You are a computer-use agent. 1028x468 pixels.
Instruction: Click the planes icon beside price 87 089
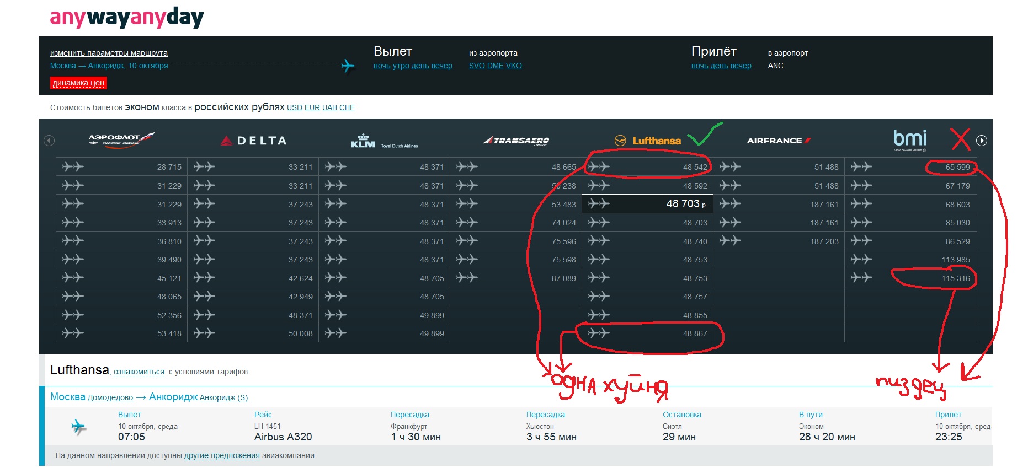click(x=467, y=278)
